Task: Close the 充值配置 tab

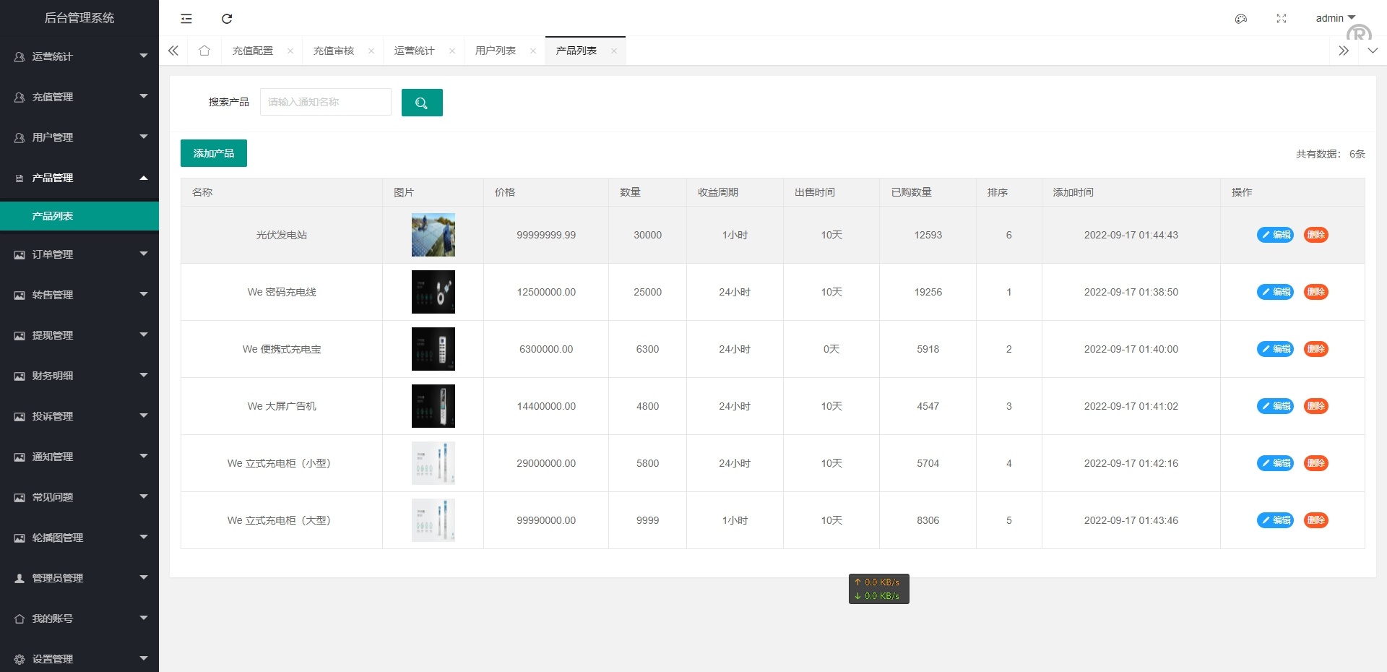Action: pyautogui.click(x=290, y=51)
